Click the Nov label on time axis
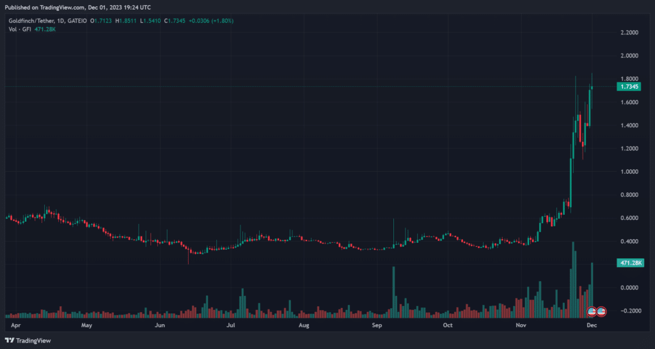This screenshot has width=655, height=349. pos(521,324)
